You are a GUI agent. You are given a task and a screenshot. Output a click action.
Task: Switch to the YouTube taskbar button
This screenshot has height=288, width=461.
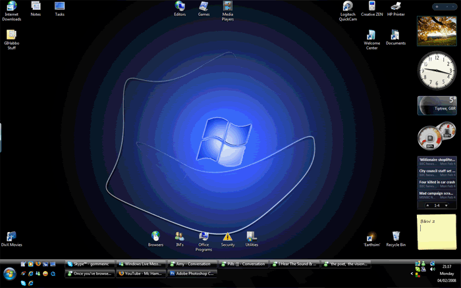141,274
